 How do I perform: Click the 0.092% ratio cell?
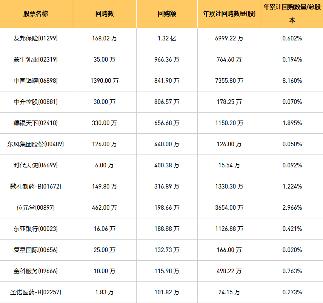tap(292, 165)
